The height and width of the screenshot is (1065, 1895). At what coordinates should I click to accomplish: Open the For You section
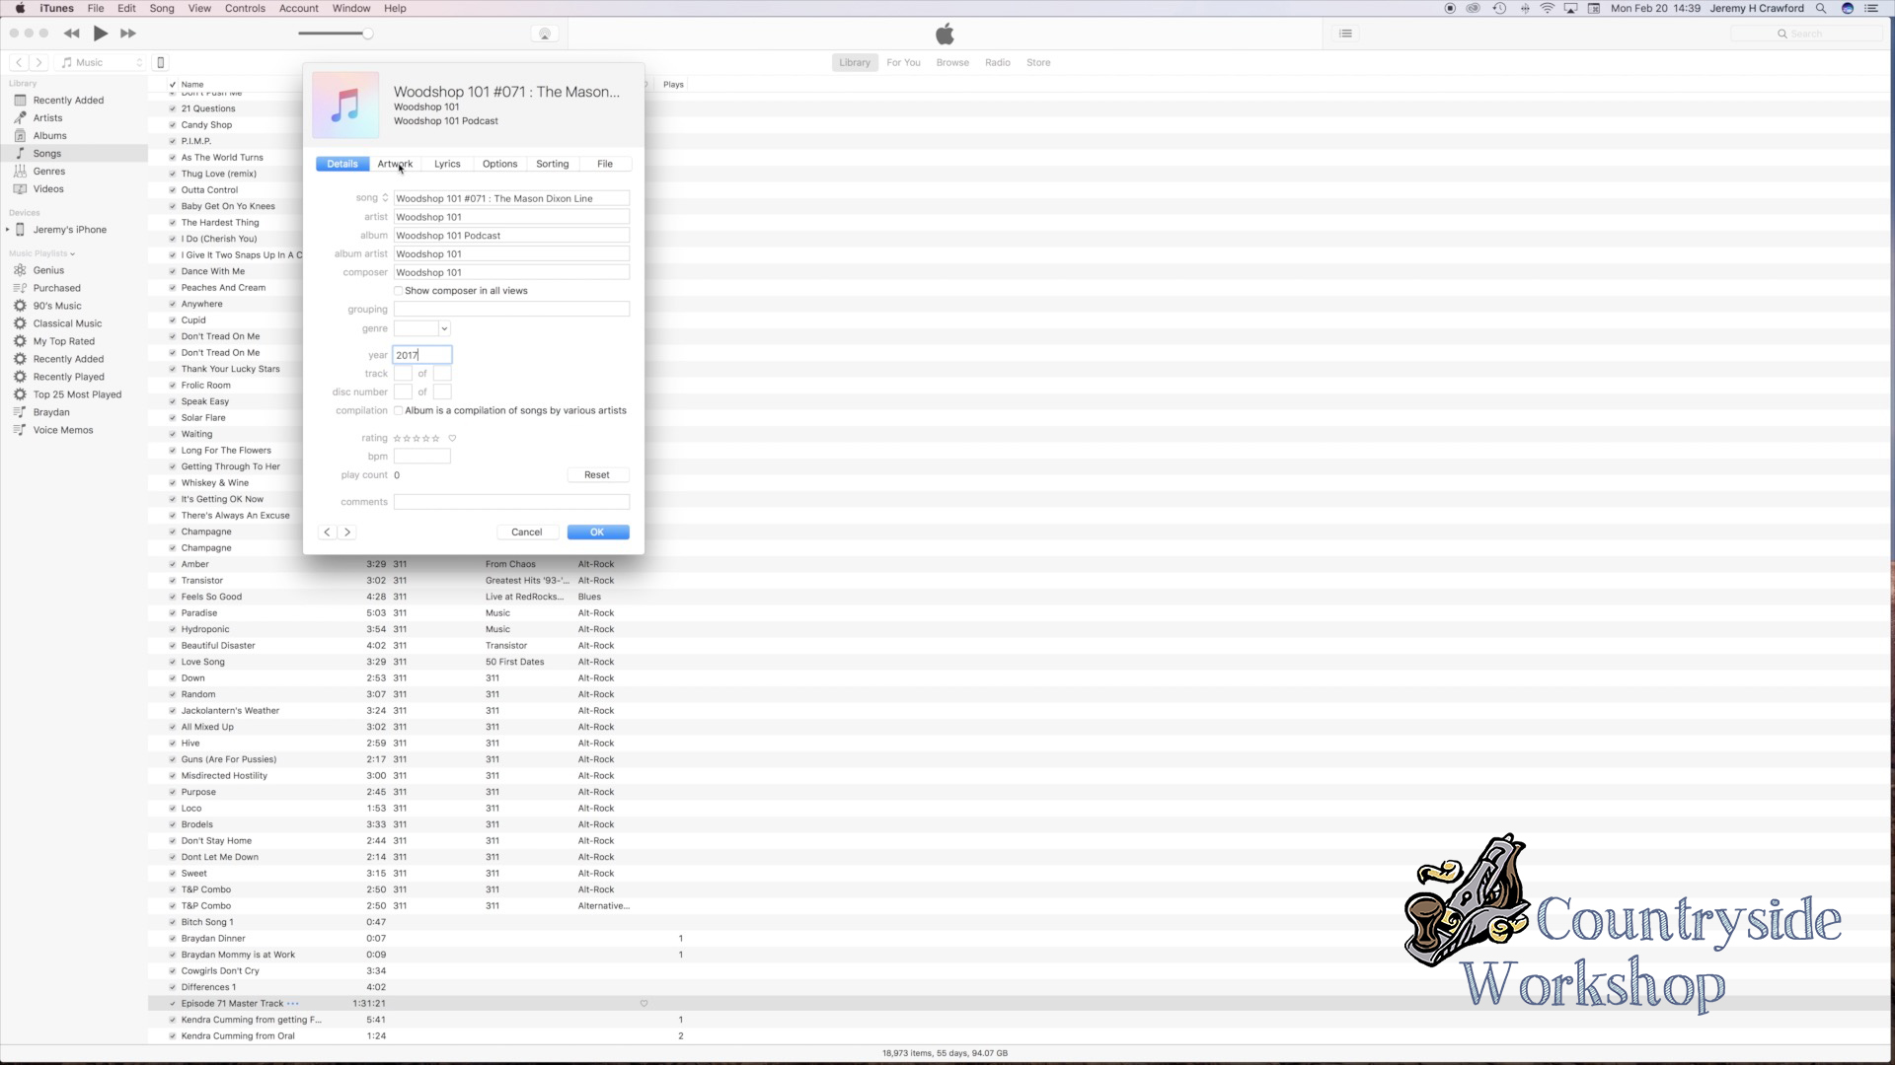coord(903,62)
